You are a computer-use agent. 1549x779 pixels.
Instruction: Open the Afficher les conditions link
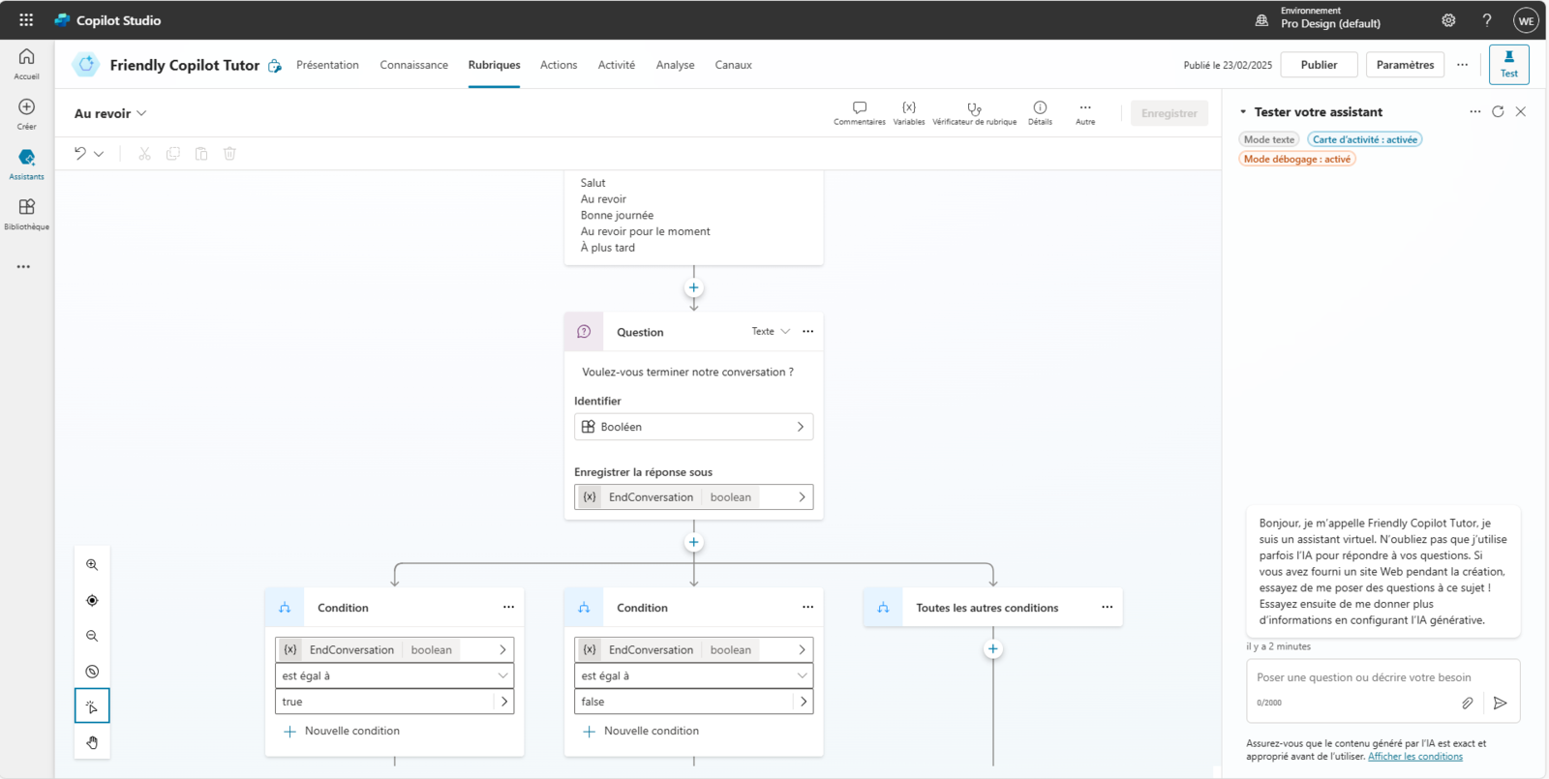tap(1414, 757)
